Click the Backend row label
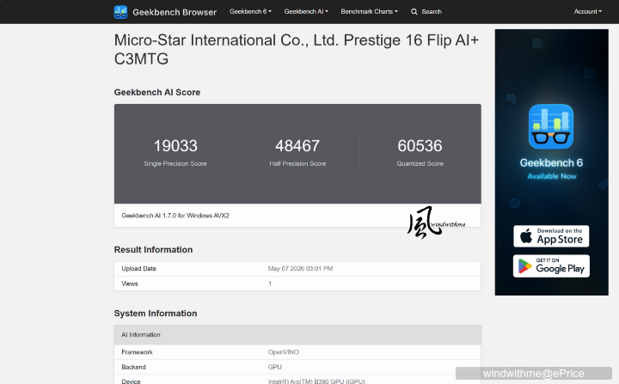 pyautogui.click(x=133, y=367)
